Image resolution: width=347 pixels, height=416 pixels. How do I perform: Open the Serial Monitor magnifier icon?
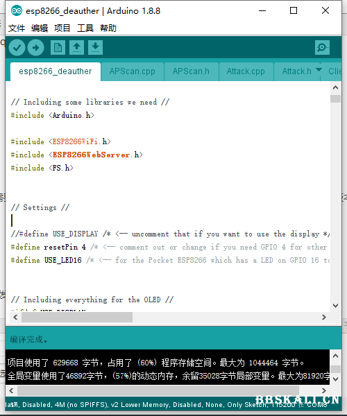tap(322, 48)
